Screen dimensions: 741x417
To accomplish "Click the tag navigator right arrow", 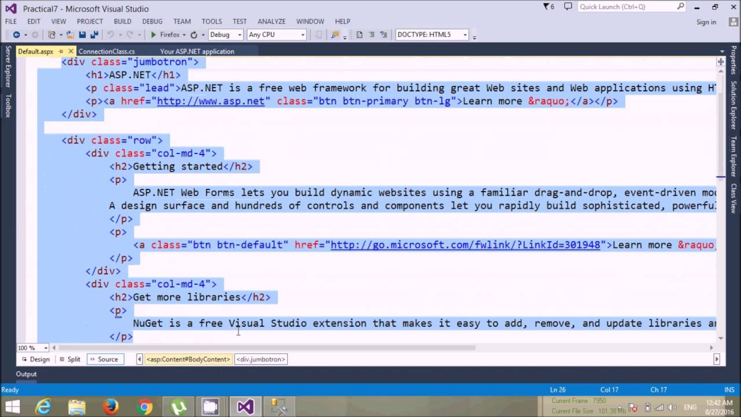I will pyautogui.click(x=717, y=359).
